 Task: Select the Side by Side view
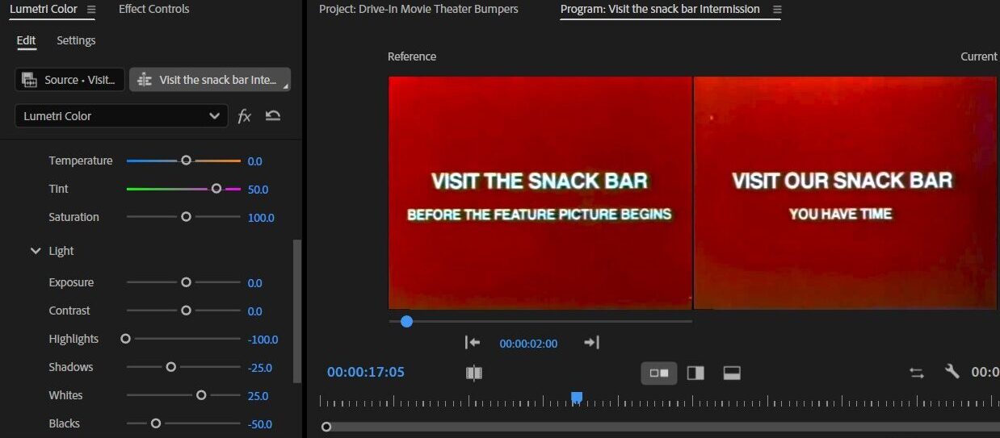click(659, 373)
